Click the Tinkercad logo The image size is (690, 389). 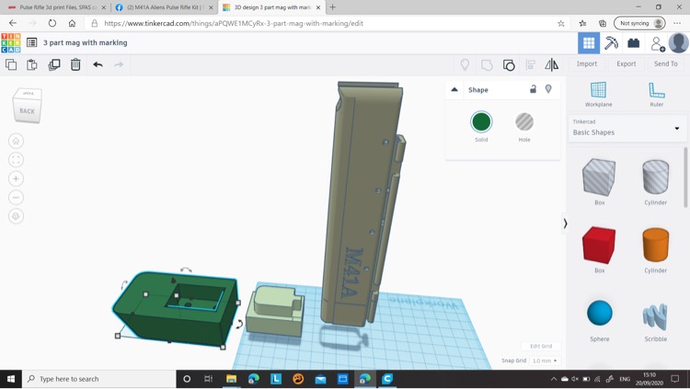pos(10,42)
